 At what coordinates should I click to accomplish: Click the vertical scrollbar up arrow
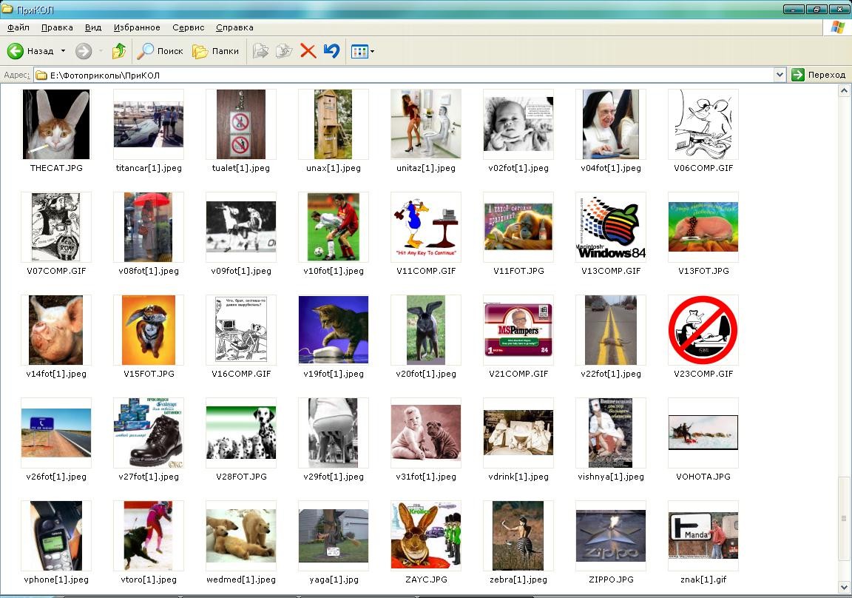coord(844,90)
